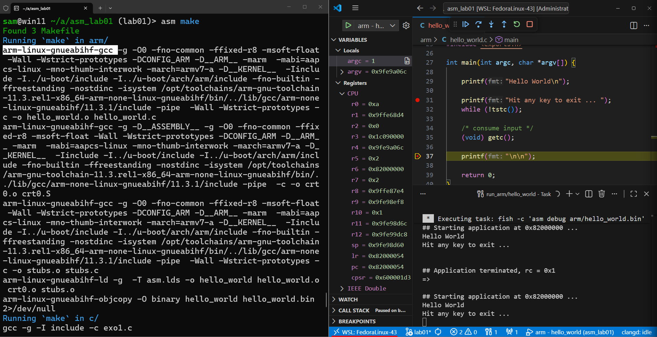Click the Step Over debug icon
The height and width of the screenshot is (337, 657).
[x=478, y=24]
